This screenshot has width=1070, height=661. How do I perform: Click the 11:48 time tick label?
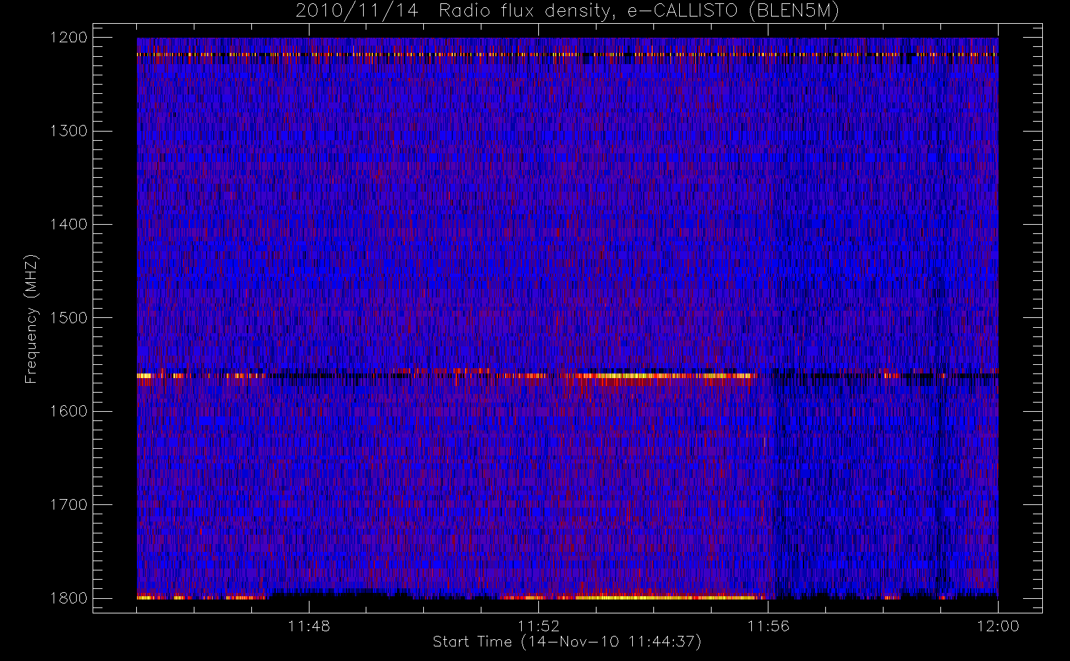tap(309, 626)
